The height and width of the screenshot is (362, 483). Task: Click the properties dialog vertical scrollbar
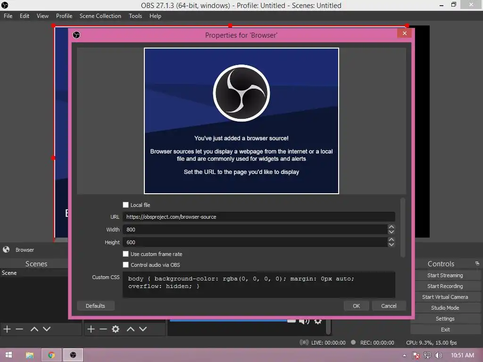[403, 227]
